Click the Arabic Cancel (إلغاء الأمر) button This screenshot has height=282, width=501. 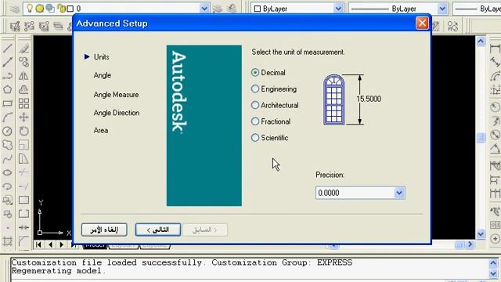104,230
